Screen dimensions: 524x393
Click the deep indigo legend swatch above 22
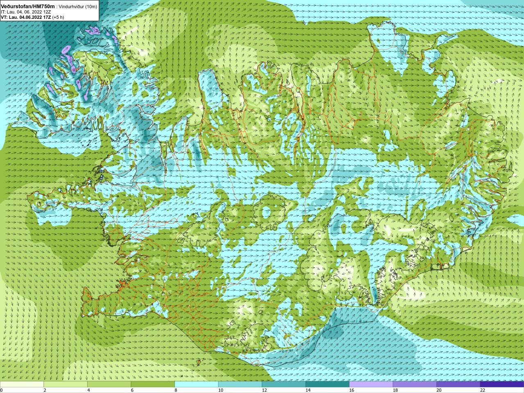click(x=502, y=384)
